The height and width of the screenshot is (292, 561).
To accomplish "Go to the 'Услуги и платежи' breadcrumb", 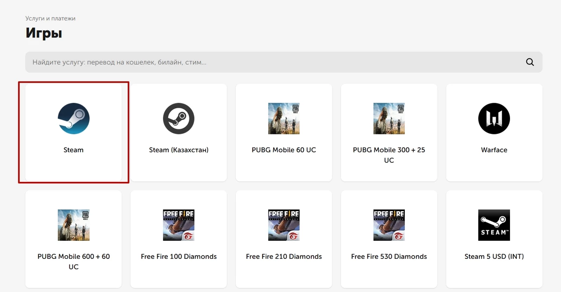I will [x=50, y=19].
